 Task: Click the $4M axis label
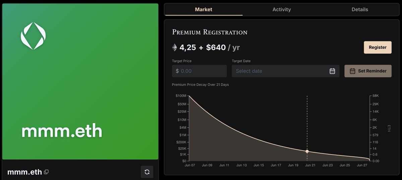[x=183, y=127]
